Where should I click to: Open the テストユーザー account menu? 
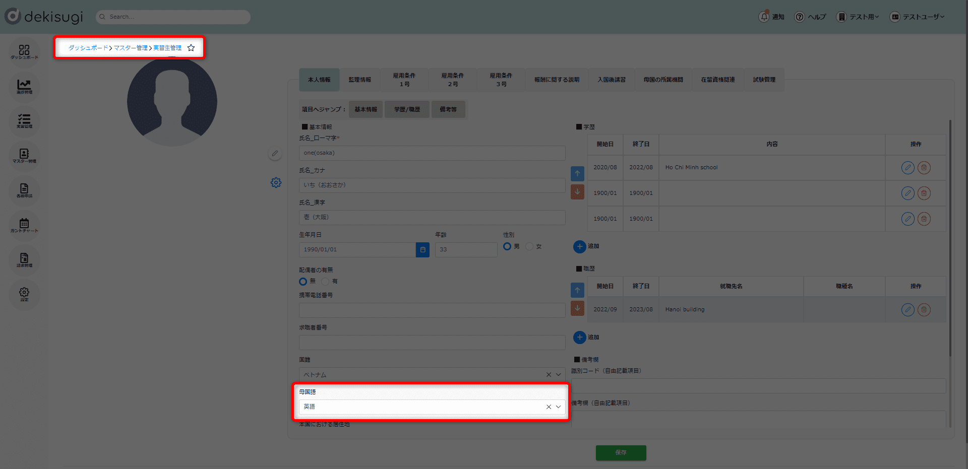point(917,17)
